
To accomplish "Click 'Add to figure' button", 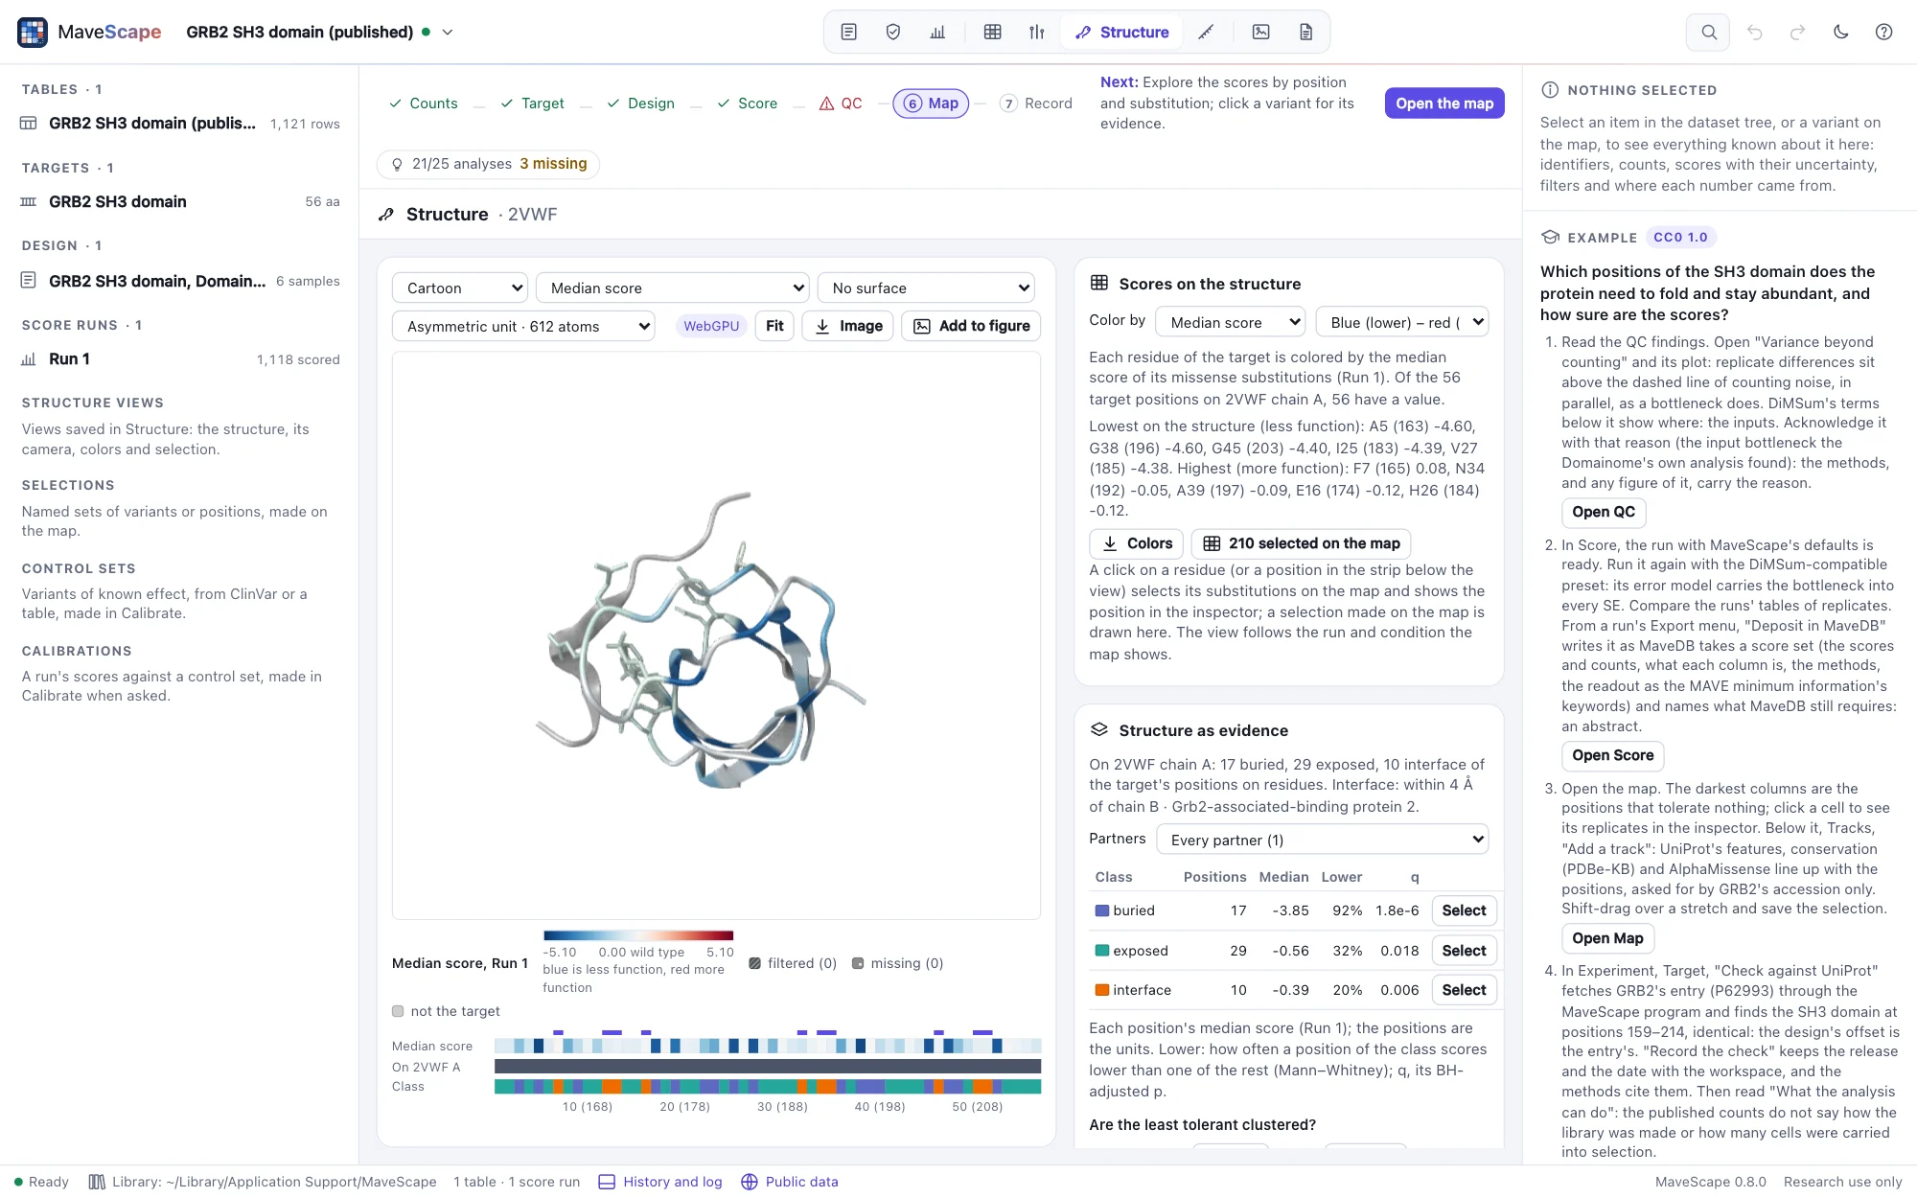I will [x=971, y=326].
